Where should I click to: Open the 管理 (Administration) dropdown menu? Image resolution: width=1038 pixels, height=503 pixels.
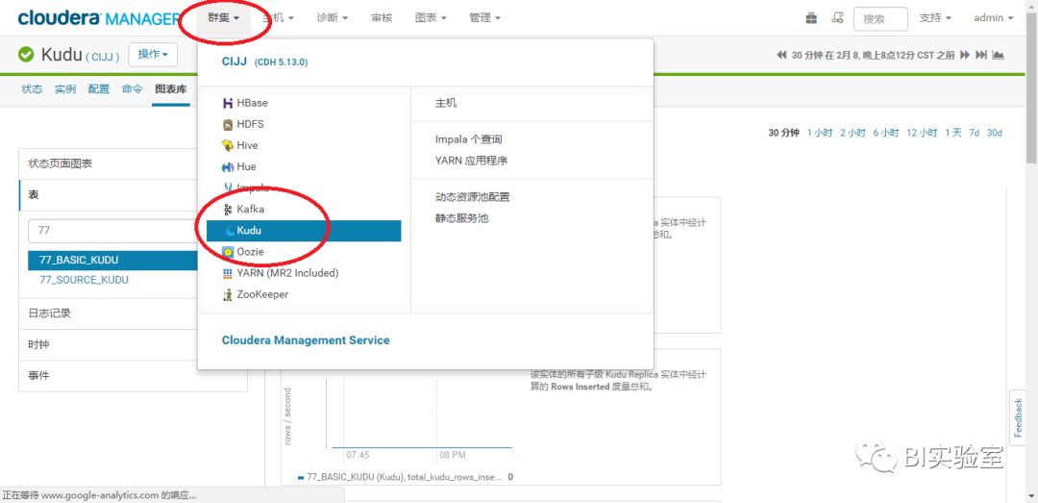click(x=485, y=18)
